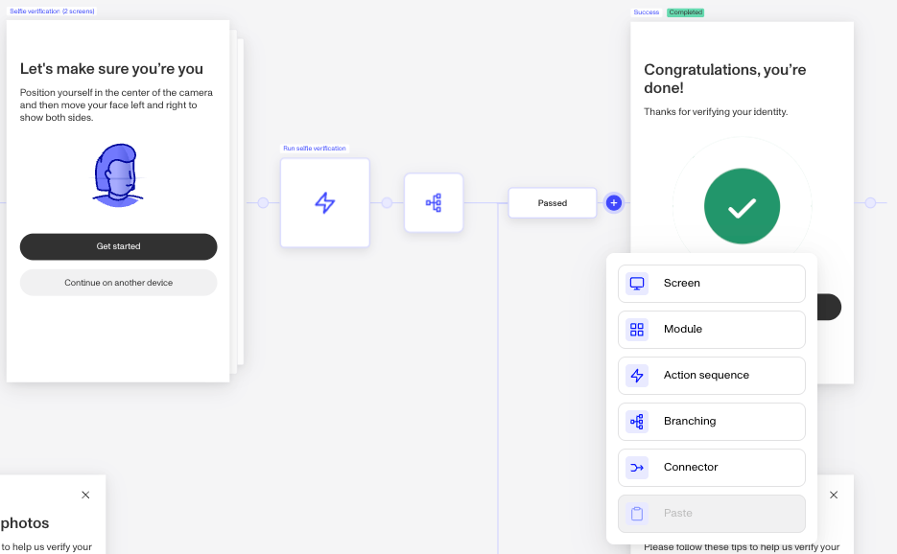Screen dimensions: 897x554
Task: Click the Completed status badge
Action: coord(685,12)
